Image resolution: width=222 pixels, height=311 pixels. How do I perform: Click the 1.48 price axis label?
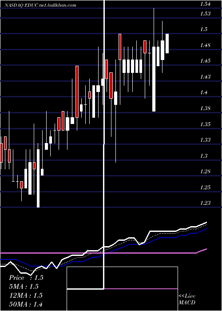click(x=205, y=45)
